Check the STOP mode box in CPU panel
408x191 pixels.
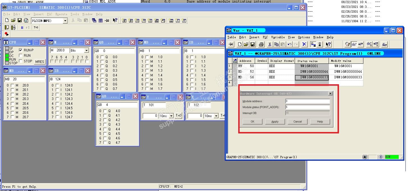[x=20, y=61]
